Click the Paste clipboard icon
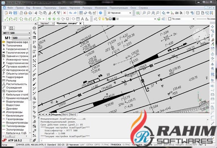The width and height of the screenshot is (217, 148). 45,13
